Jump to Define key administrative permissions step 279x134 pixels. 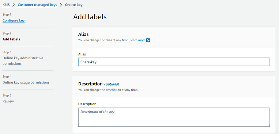(23, 61)
